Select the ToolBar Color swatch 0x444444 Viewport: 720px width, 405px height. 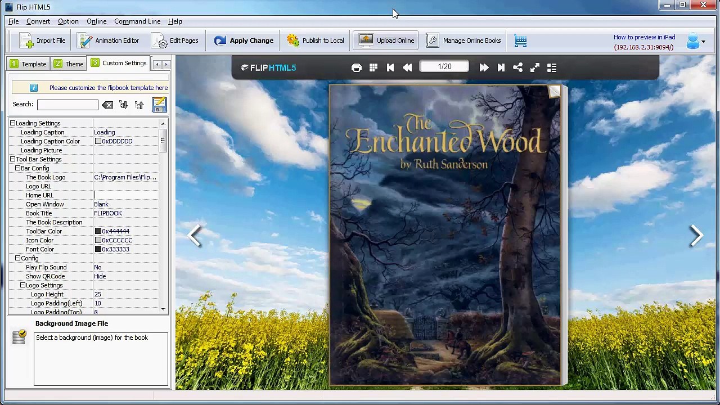(98, 231)
